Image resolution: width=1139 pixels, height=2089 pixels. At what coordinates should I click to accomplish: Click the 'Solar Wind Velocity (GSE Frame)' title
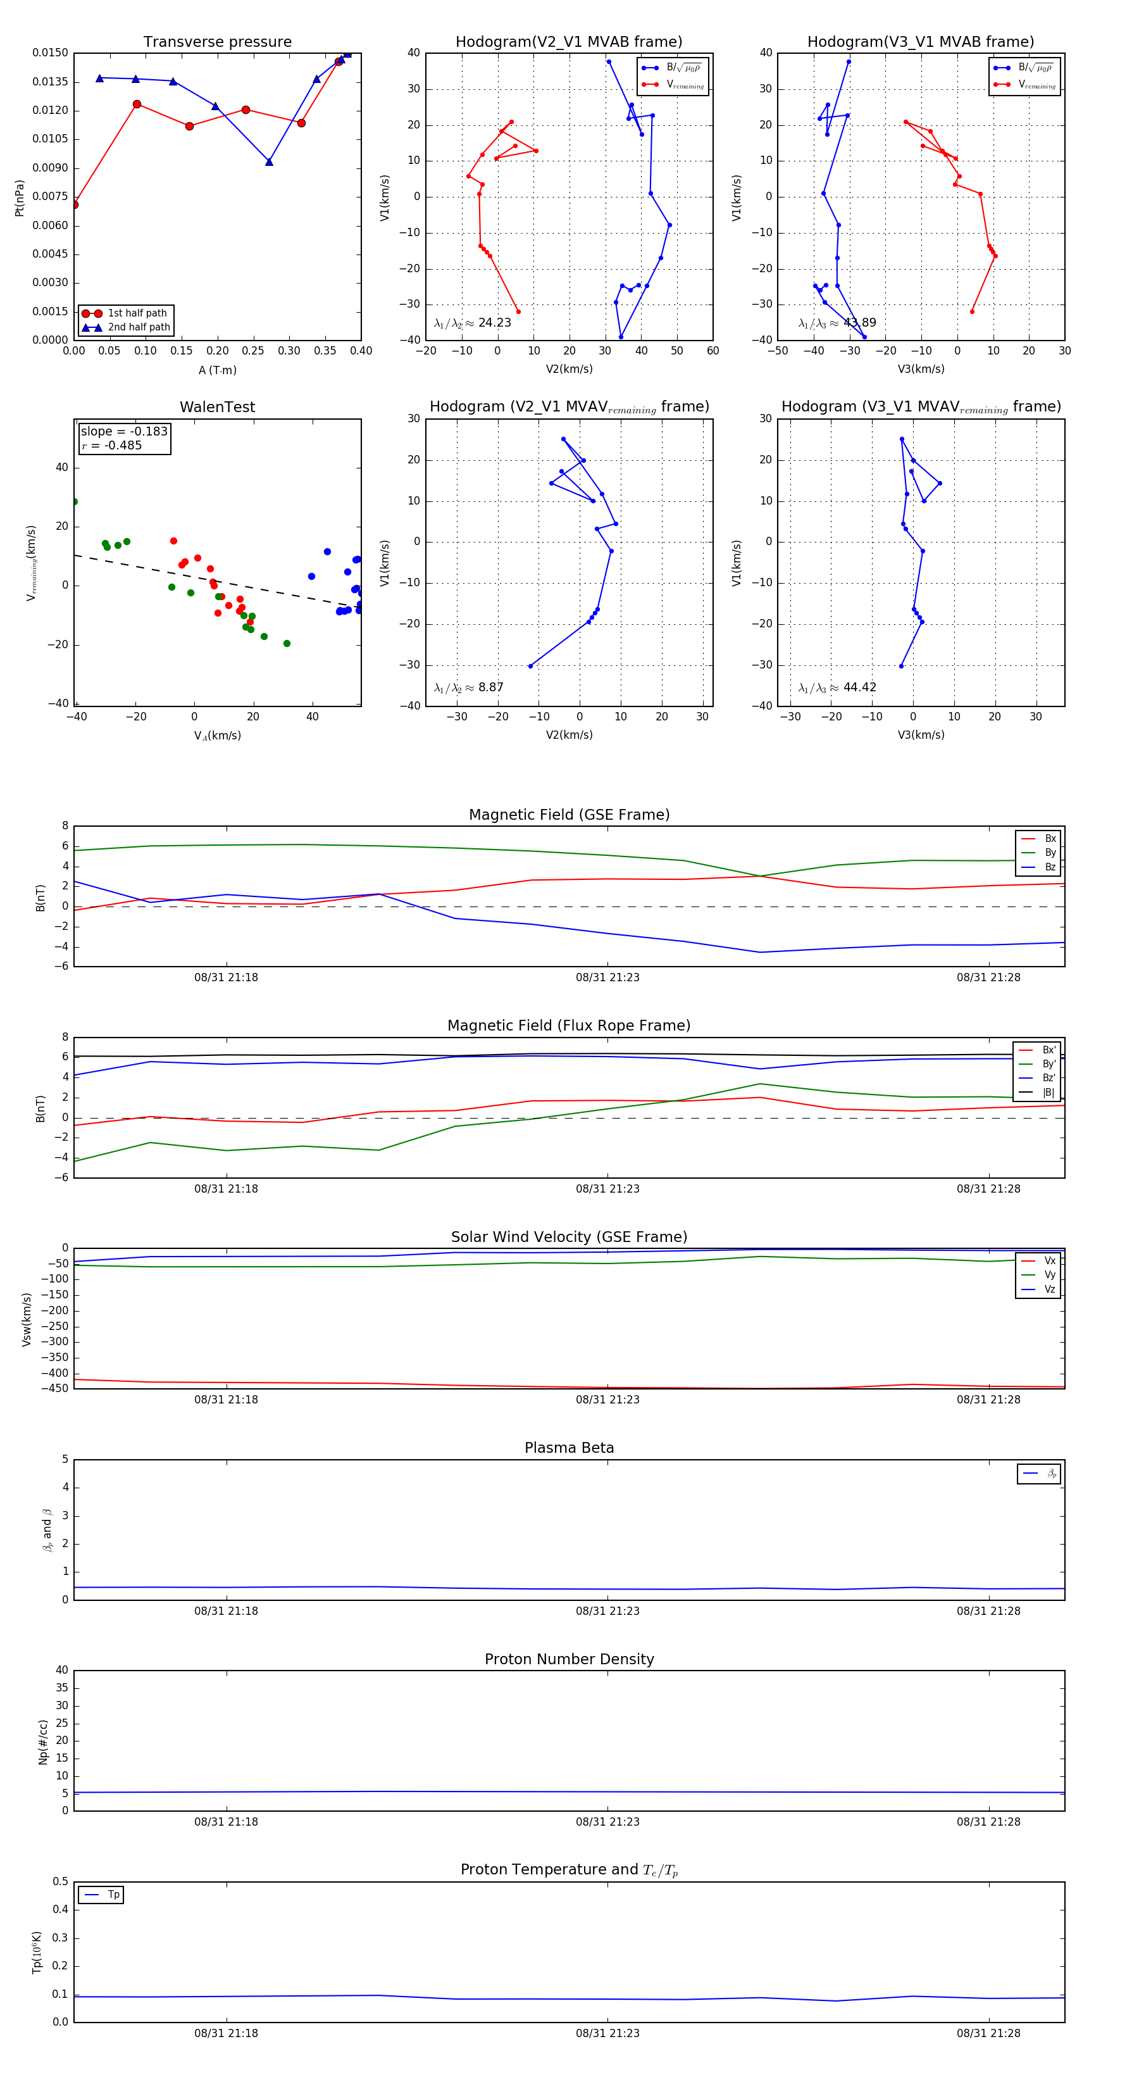569,1238
